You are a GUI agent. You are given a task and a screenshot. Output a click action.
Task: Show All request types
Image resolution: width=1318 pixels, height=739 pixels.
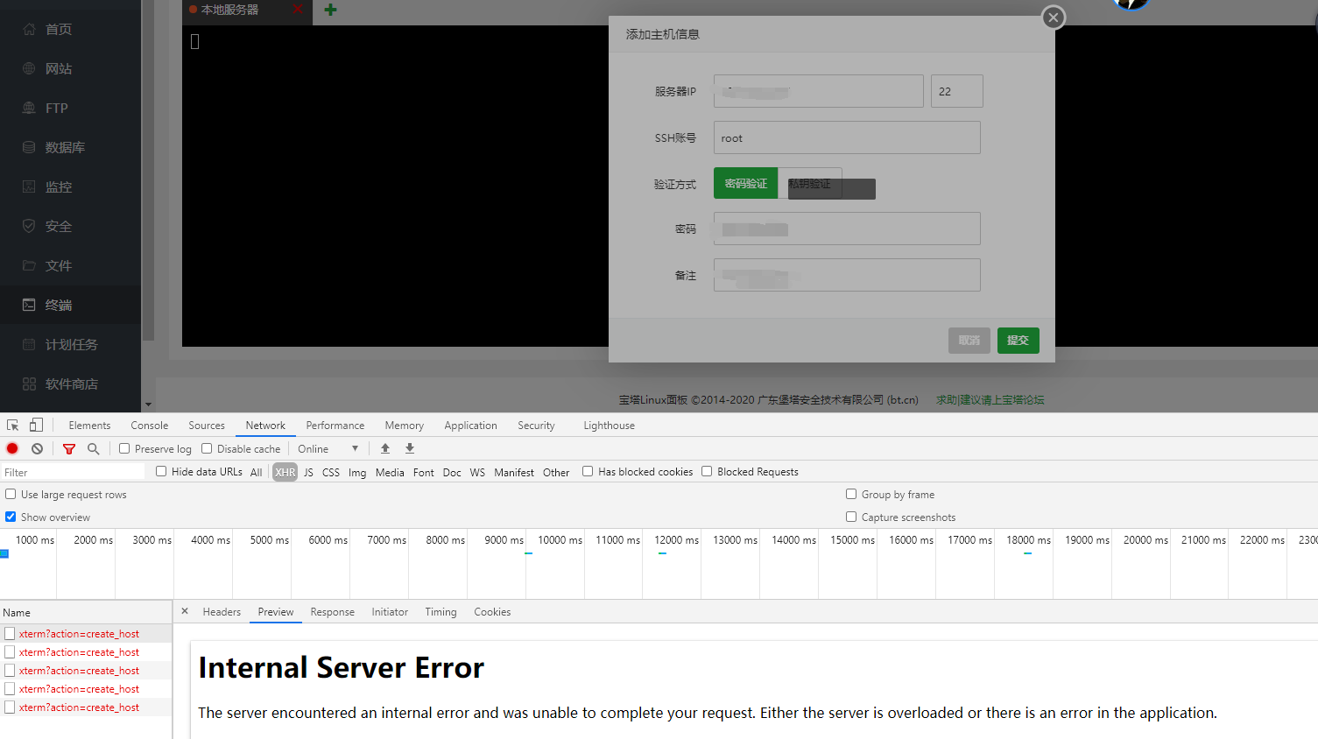257,472
